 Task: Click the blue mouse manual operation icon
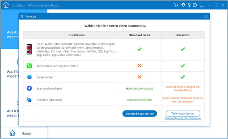coord(29,100)
